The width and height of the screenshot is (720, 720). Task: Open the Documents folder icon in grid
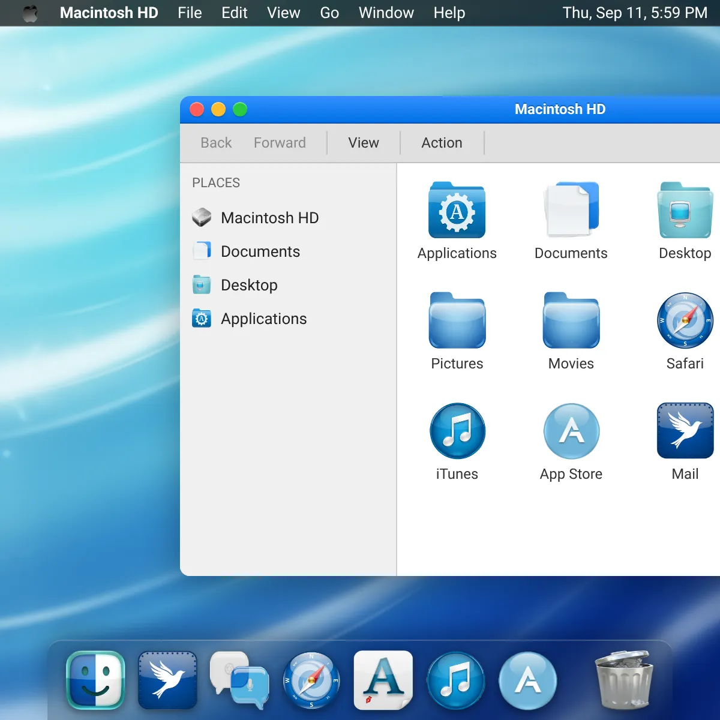click(x=571, y=211)
